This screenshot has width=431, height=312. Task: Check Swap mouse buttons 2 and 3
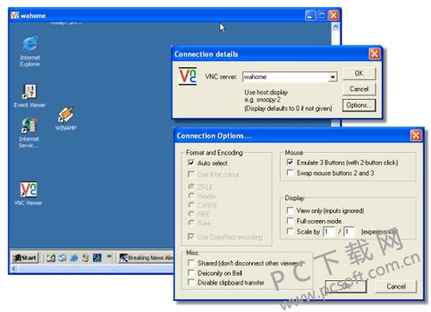pyautogui.click(x=290, y=173)
